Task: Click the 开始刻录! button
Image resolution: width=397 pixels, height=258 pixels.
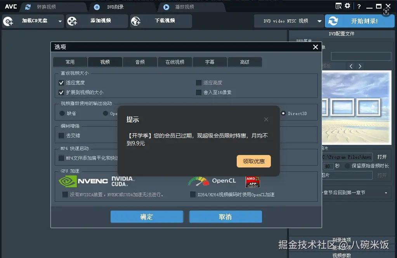Action: coord(359,21)
